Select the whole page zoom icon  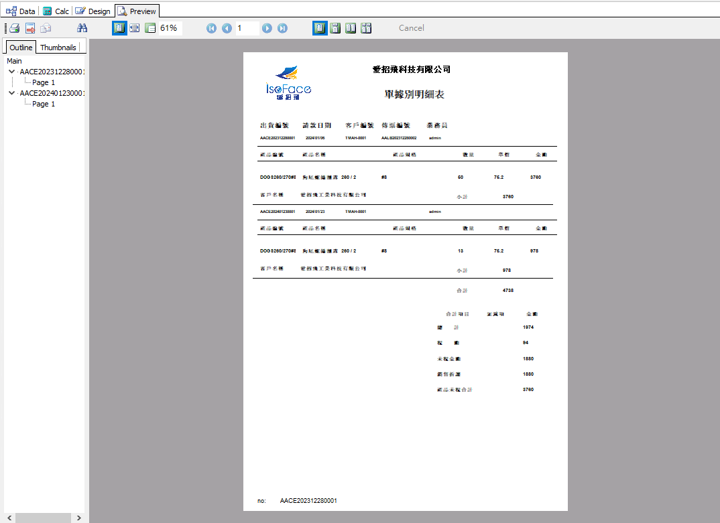point(119,28)
